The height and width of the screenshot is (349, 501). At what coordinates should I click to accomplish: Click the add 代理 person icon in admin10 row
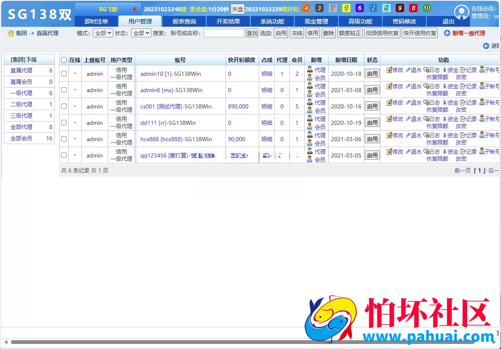tap(310, 69)
